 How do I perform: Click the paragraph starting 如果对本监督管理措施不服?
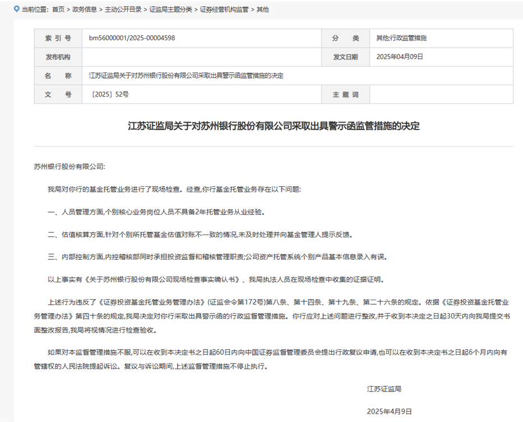tap(271, 359)
